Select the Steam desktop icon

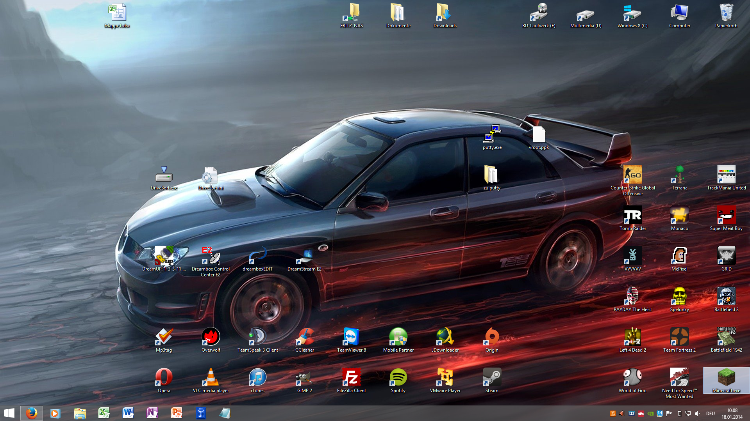click(x=492, y=377)
